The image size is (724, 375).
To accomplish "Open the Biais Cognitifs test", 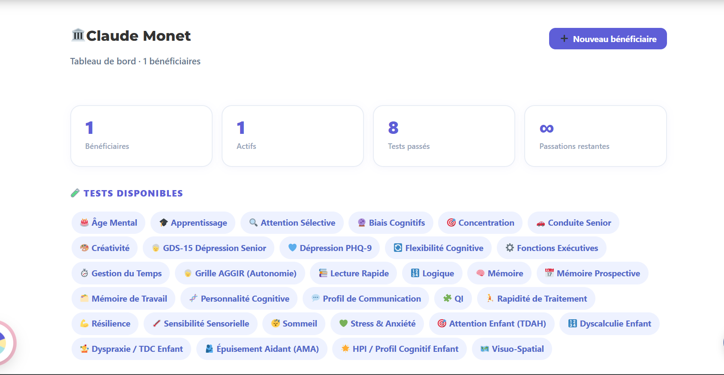I will pyautogui.click(x=391, y=223).
